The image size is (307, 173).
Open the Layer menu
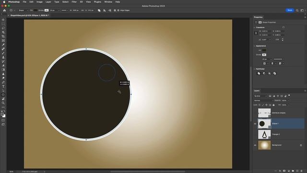[x=48, y=2]
